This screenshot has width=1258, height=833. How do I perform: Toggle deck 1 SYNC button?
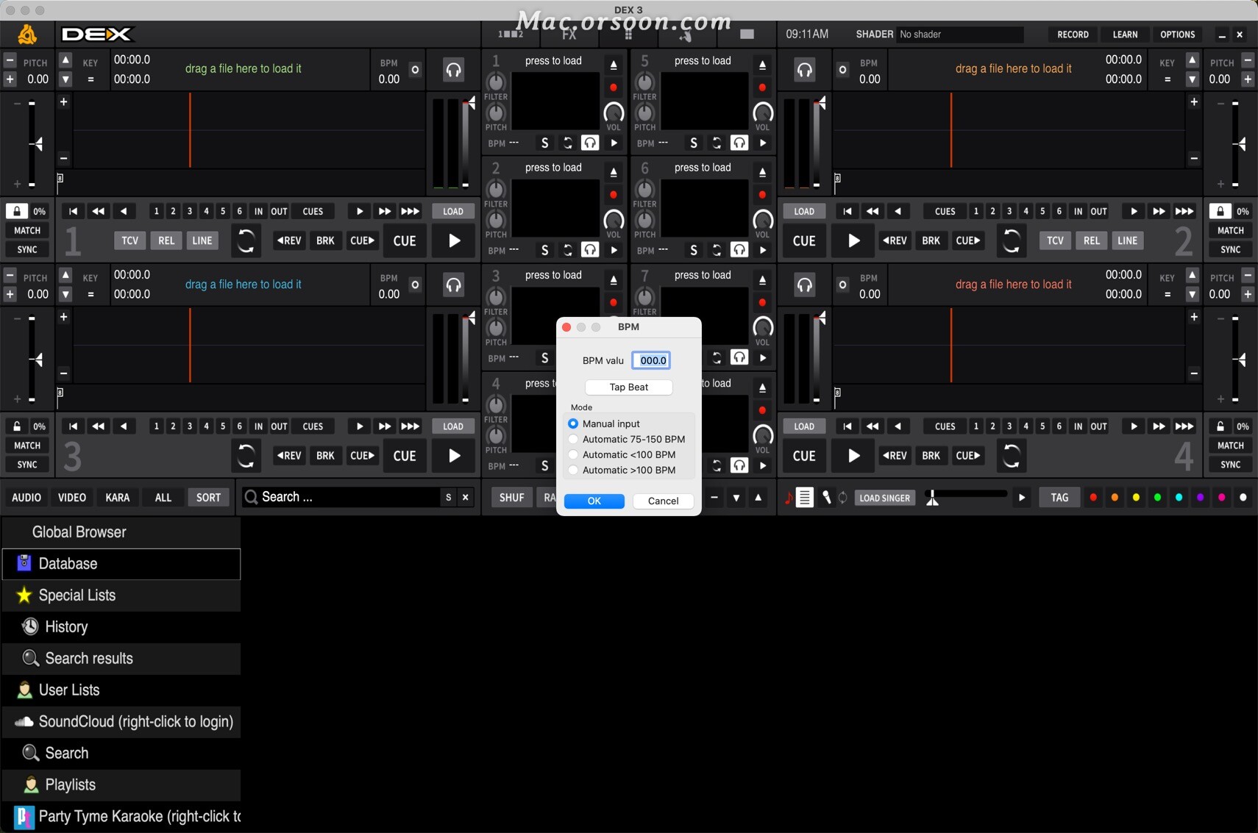(x=27, y=250)
